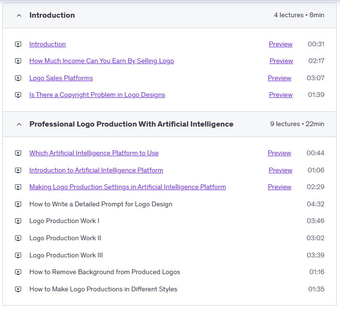Viewport: 340px width, 309px height.
Task: Click video icon beside Logo Production Work II
Action: coord(18,238)
